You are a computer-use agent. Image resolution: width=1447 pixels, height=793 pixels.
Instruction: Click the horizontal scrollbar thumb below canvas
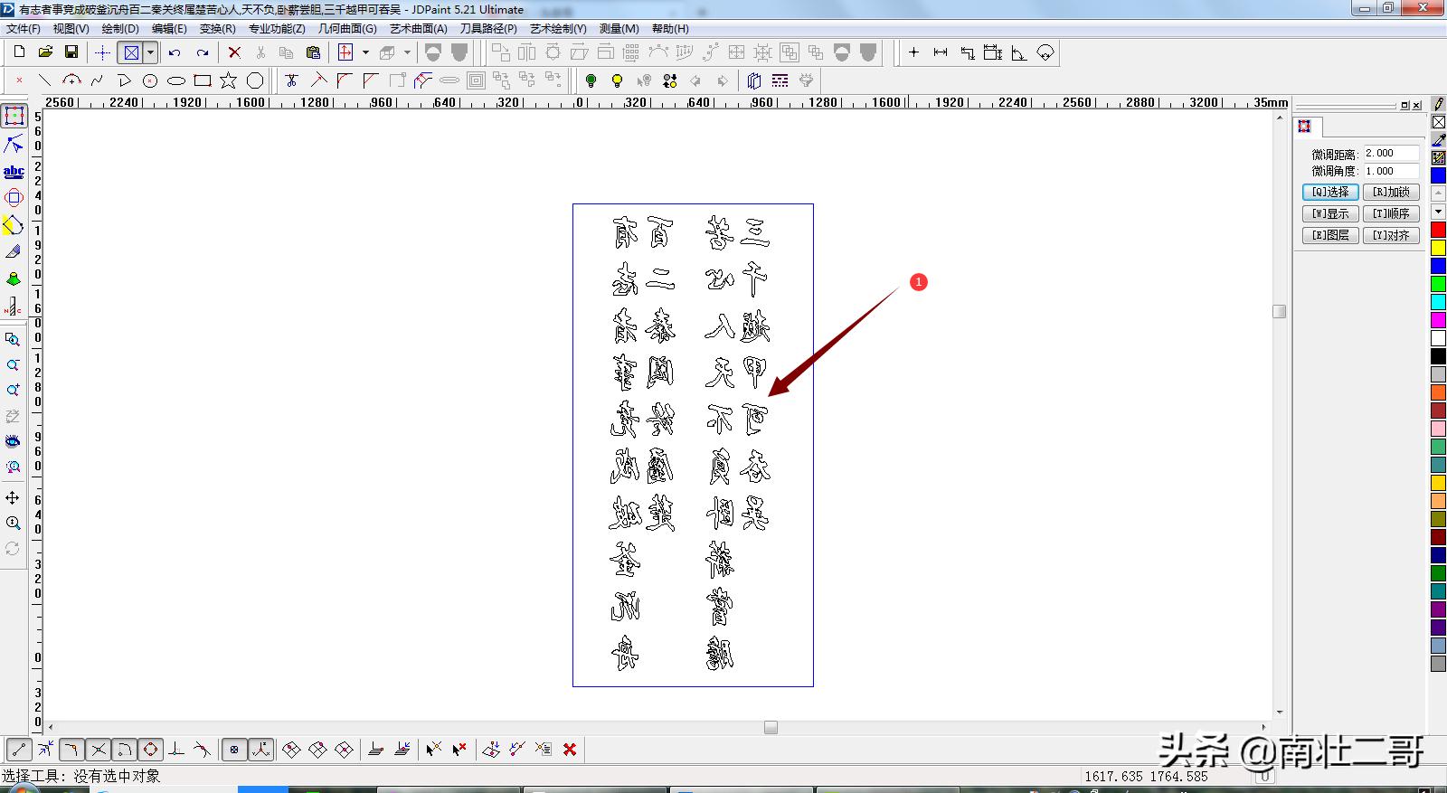tap(771, 727)
